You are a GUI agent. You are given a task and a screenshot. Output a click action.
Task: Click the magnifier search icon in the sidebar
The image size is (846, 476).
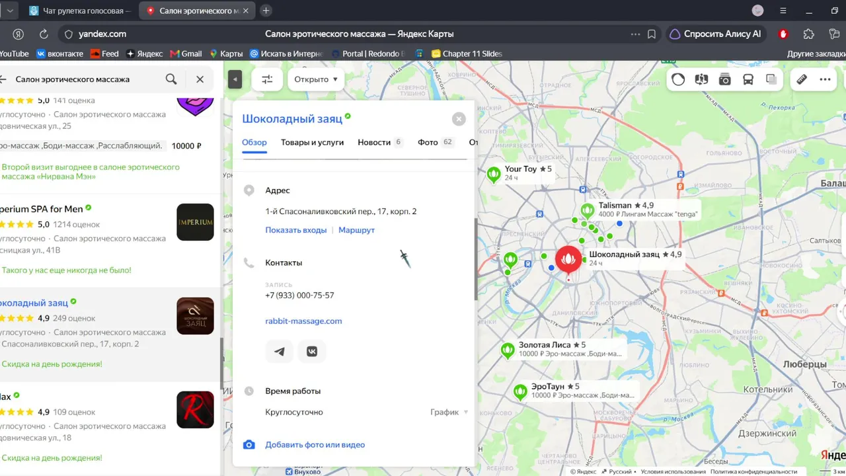point(171,79)
